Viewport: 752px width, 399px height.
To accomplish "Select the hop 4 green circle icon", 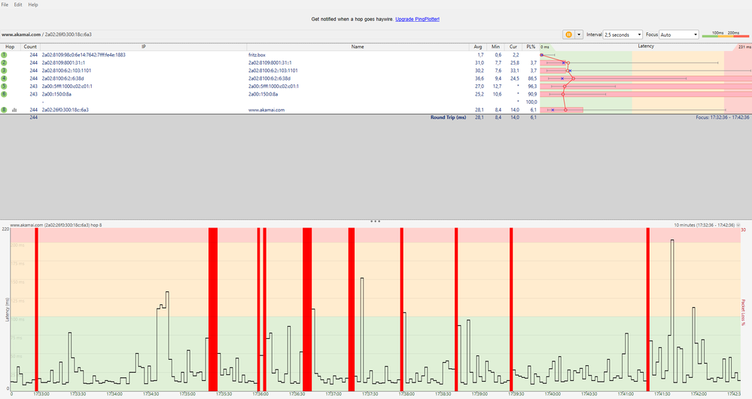I will pyautogui.click(x=4, y=78).
